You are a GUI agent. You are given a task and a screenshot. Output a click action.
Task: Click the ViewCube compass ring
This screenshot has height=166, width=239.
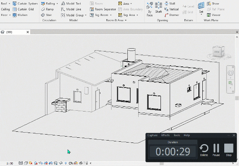tap(219, 57)
